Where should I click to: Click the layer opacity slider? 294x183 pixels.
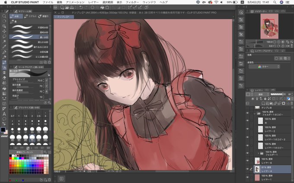point(278,94)
